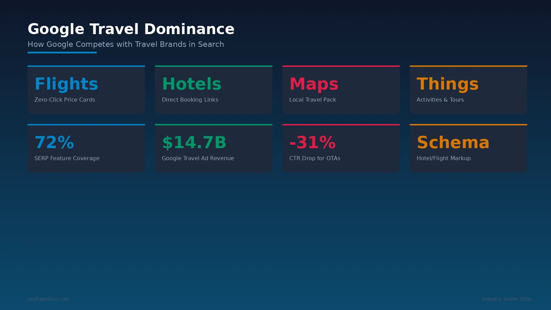The width and height of the screenshot is (551, 310).
Task: Click the orange accent bar above Things
Action: click(468, 66)
